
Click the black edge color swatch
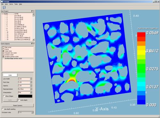tap(25, 96)
